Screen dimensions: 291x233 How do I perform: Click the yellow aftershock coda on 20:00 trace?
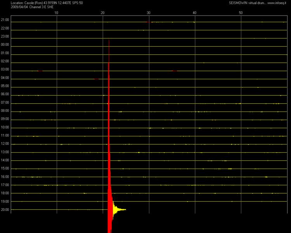pyautogui.click(x=118, y=210)
